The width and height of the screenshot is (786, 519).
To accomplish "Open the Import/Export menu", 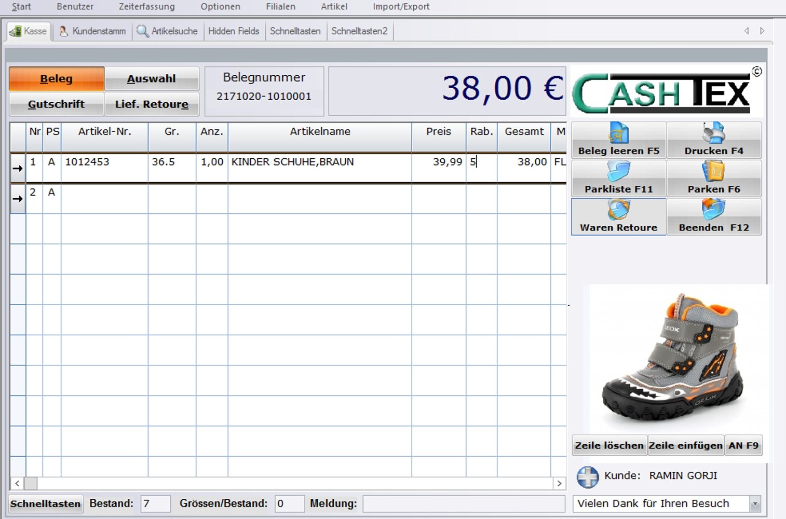I will click(401, 7).
